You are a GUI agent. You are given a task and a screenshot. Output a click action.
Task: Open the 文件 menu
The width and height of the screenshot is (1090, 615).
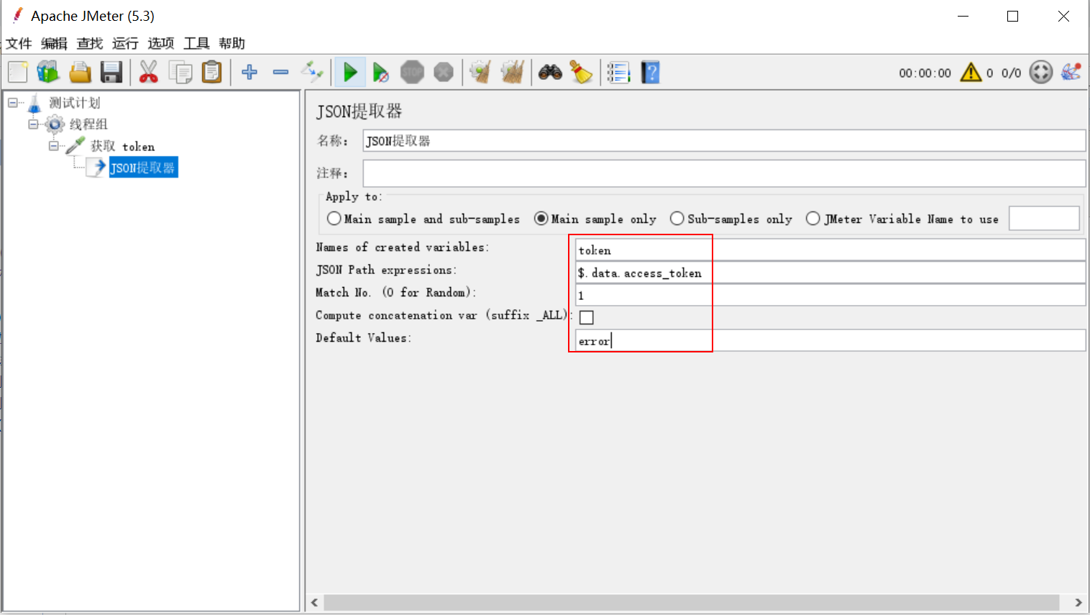click(19, 43)
